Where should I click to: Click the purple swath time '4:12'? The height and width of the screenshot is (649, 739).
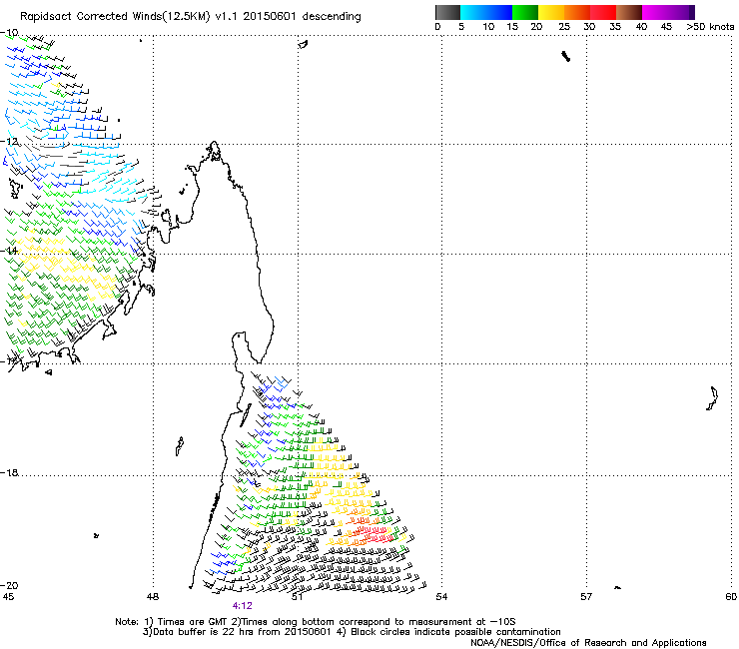pyautogui.click(x=243, y=606)
